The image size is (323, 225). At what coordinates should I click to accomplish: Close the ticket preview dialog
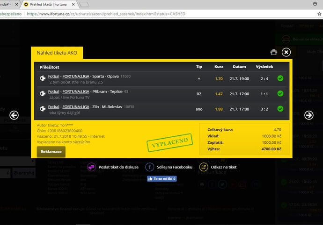[286, 52]
